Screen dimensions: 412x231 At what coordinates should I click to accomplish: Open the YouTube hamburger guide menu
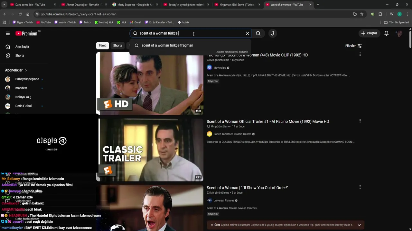[8, 33]
